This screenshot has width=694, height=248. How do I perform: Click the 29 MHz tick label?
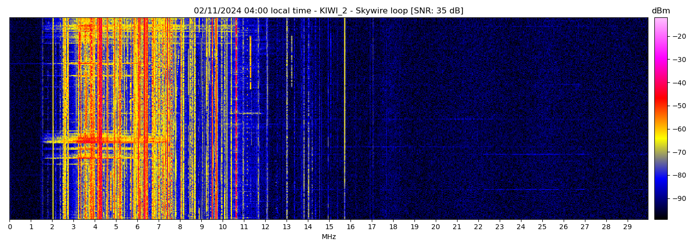point(627,227)
